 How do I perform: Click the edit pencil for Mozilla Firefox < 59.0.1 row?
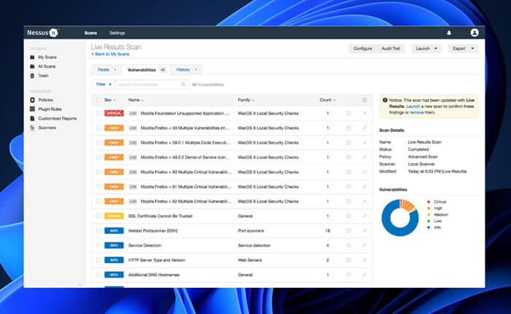click(x=364, y=143)
